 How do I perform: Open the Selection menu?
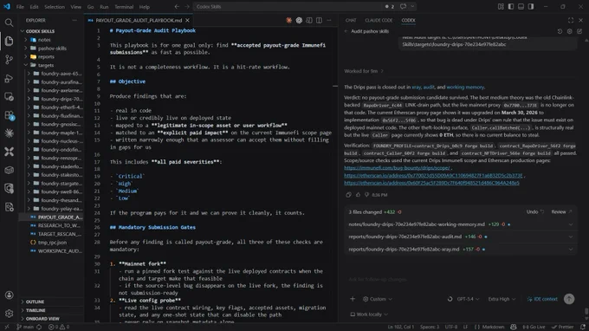coord(55,7)
